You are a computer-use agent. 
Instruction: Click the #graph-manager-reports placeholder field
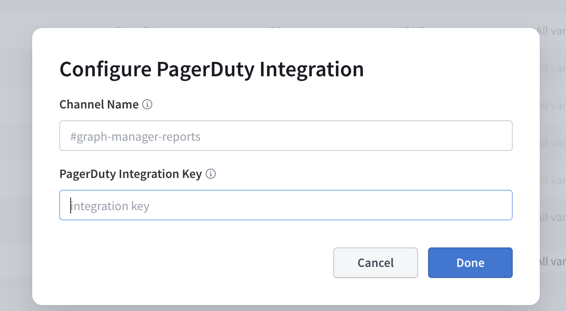pyautogui.click(x=286, y=136)
